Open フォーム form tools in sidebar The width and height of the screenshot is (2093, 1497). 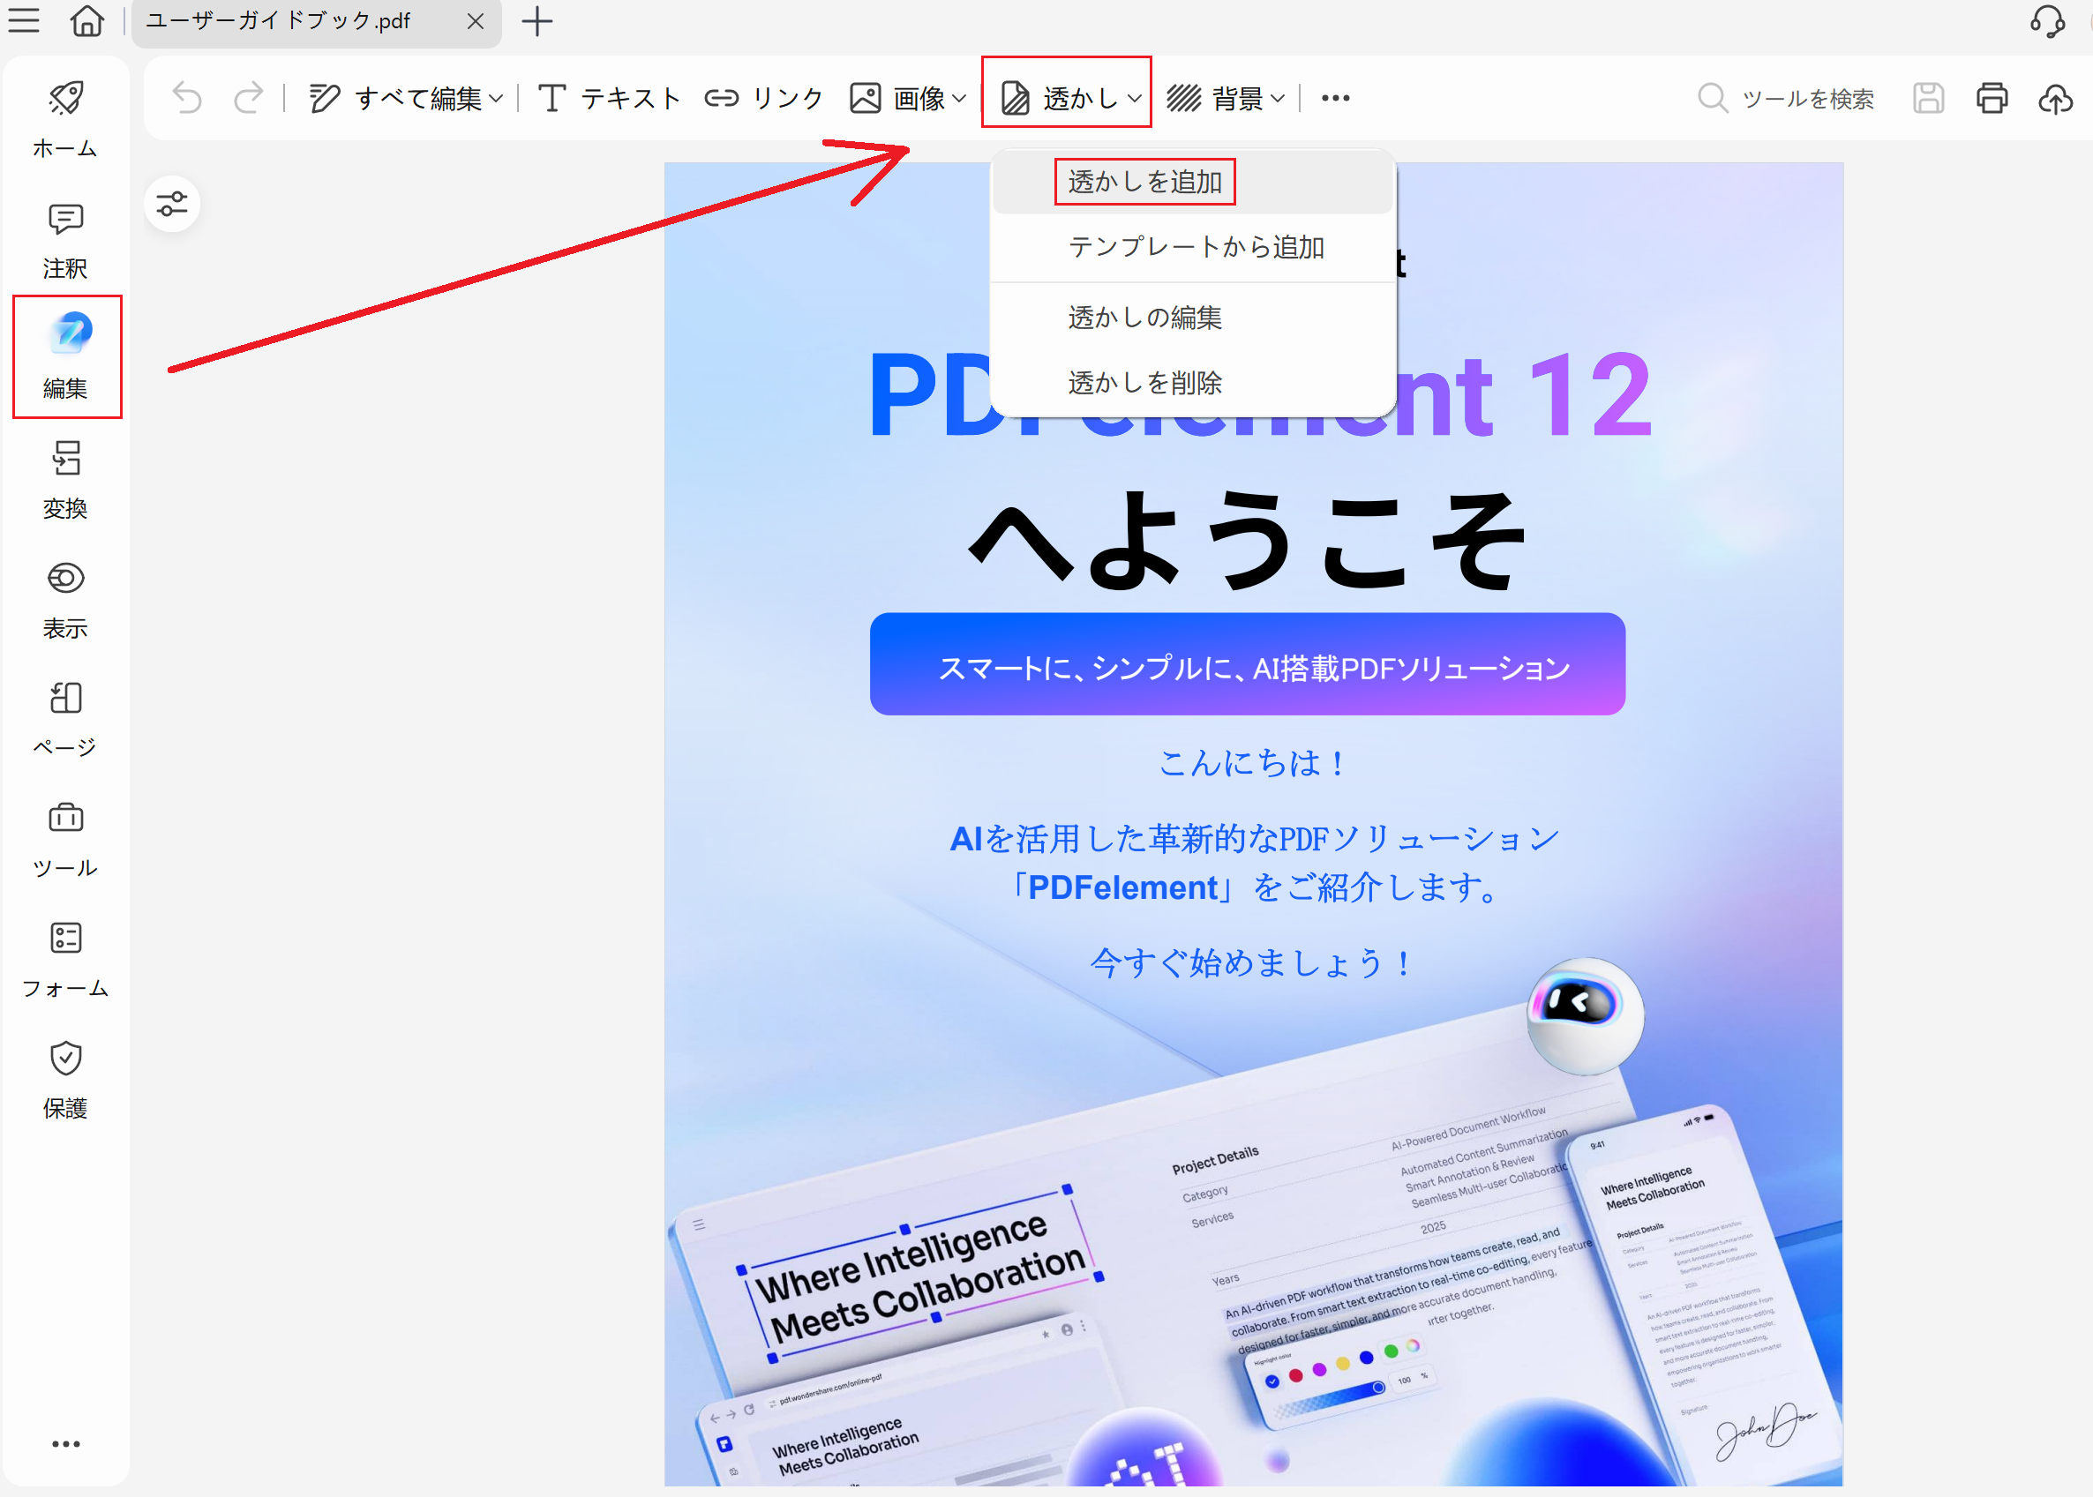point(65,961)
